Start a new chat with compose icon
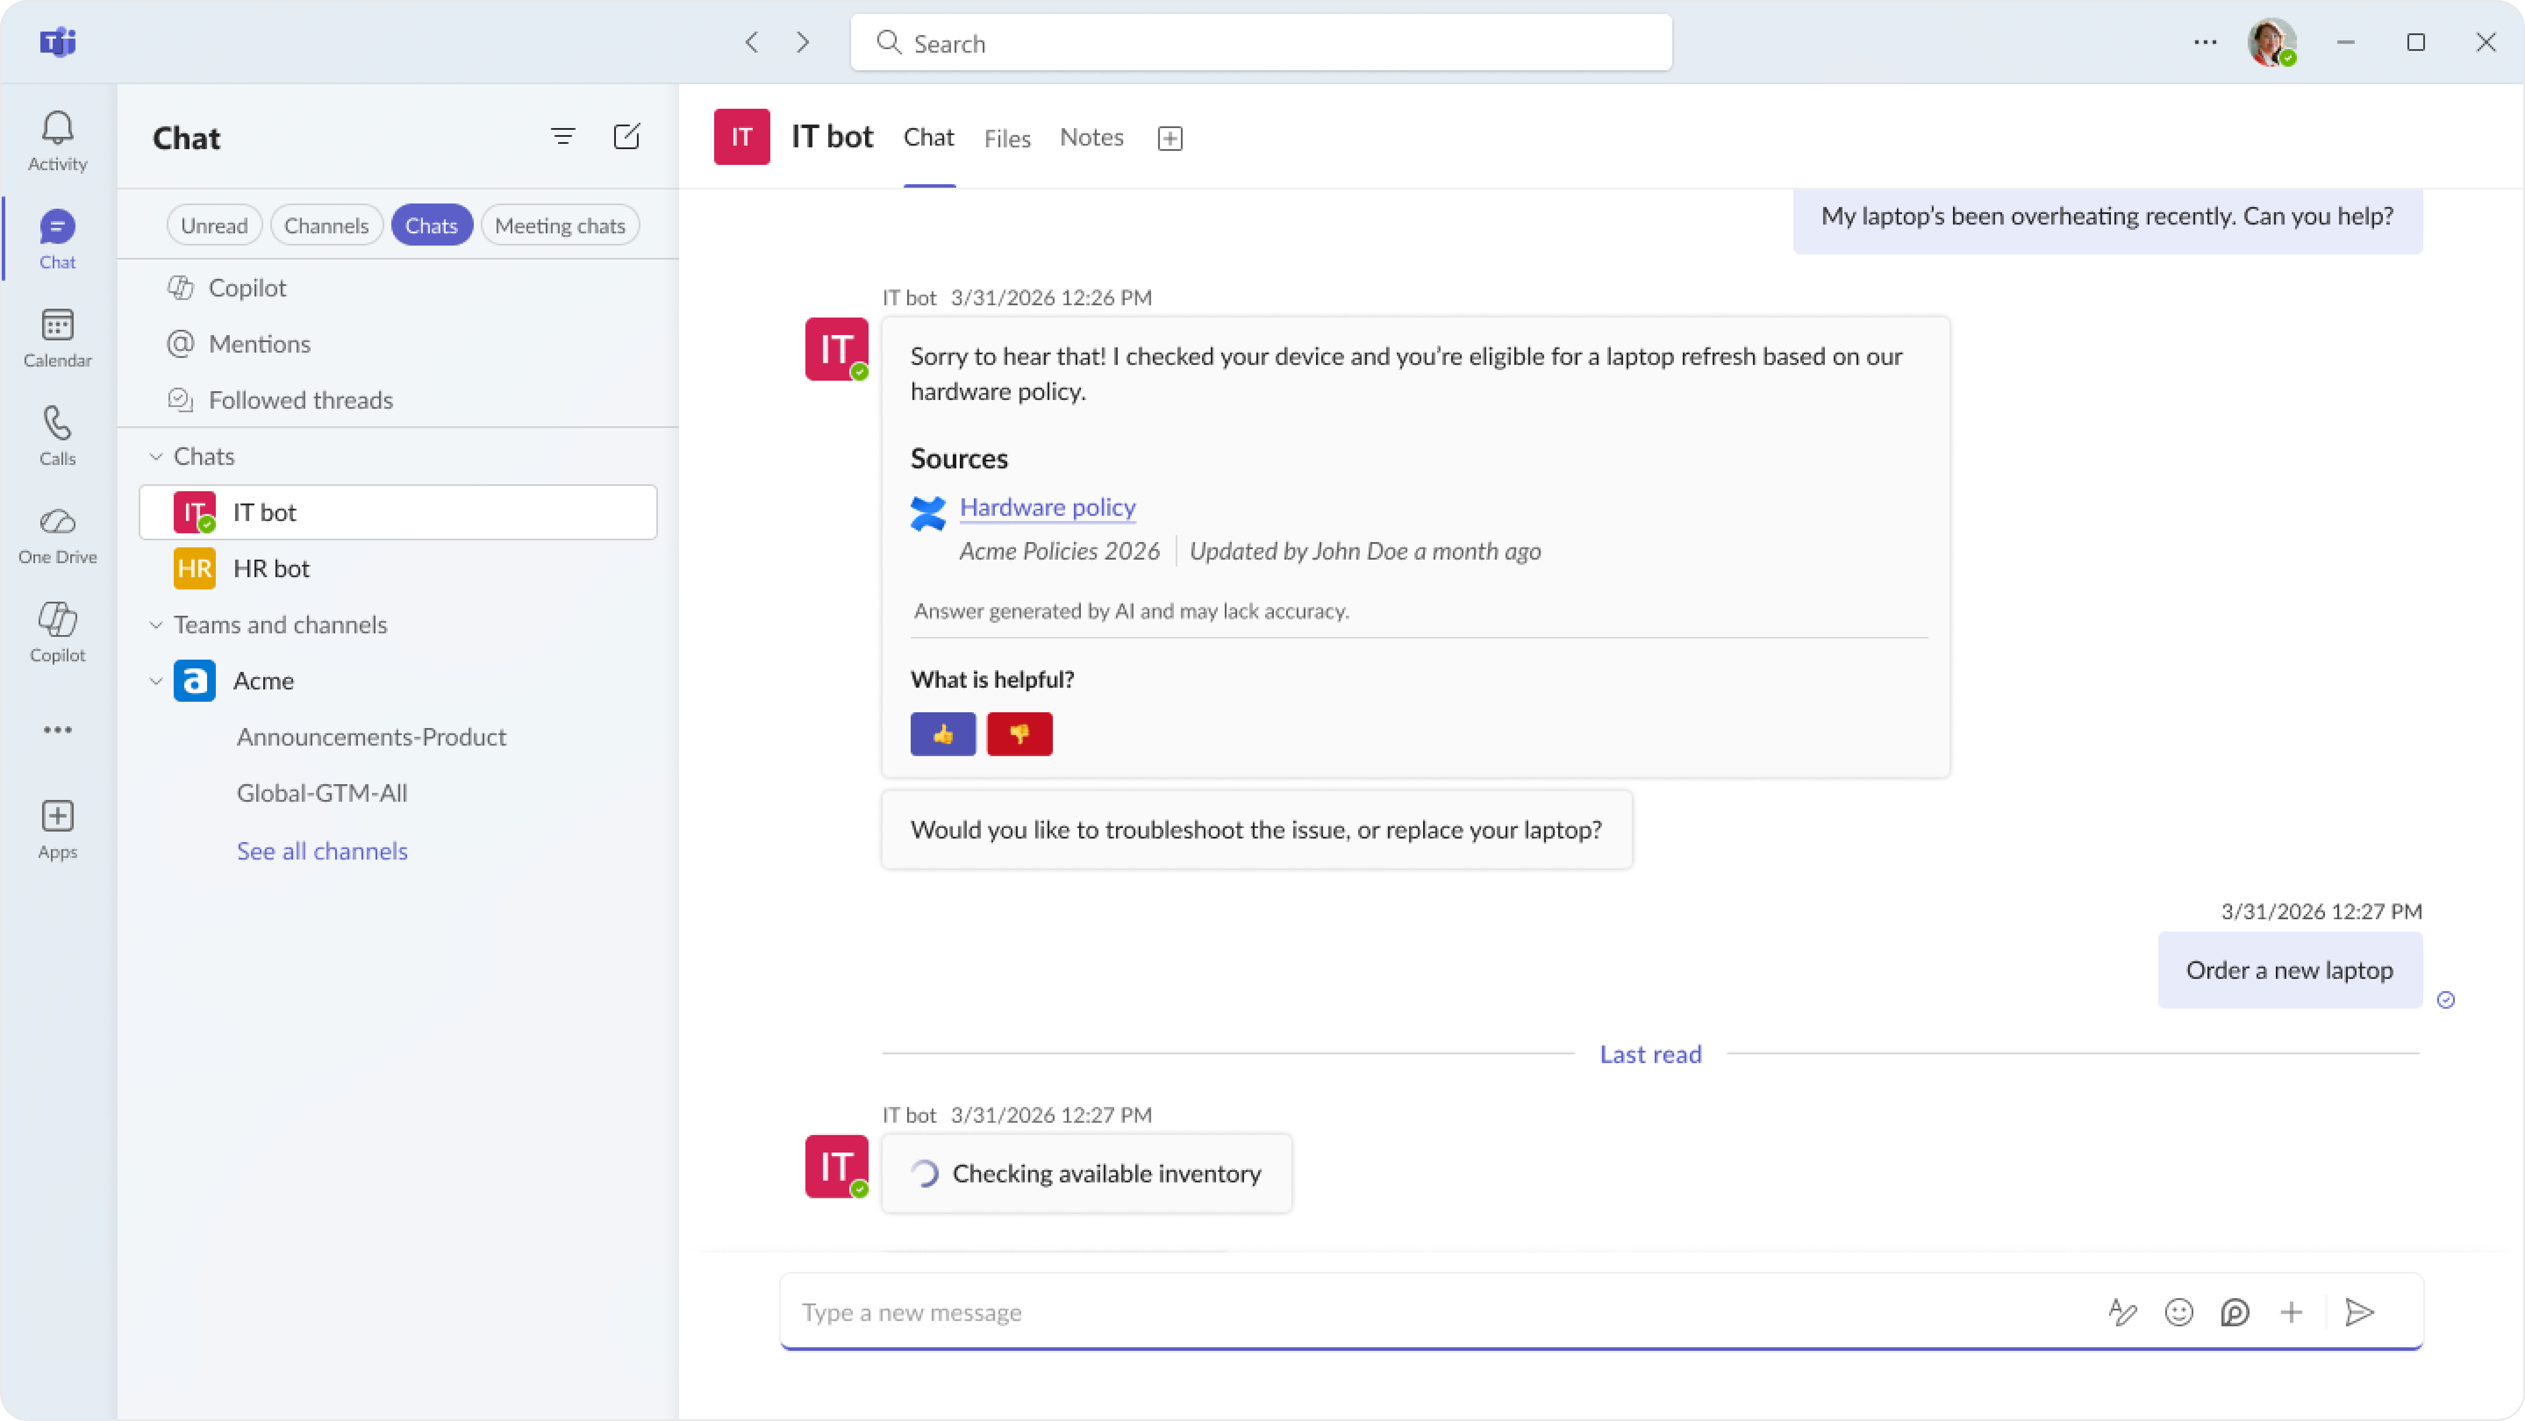2525x1421 pixels. point(626,136)
